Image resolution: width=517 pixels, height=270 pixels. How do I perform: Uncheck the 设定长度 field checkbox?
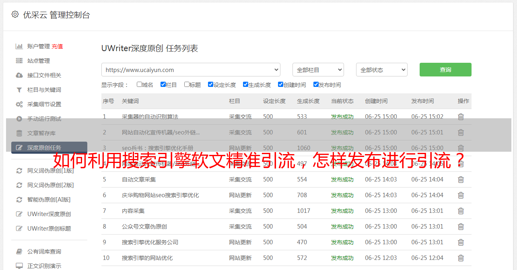[210, 85]
